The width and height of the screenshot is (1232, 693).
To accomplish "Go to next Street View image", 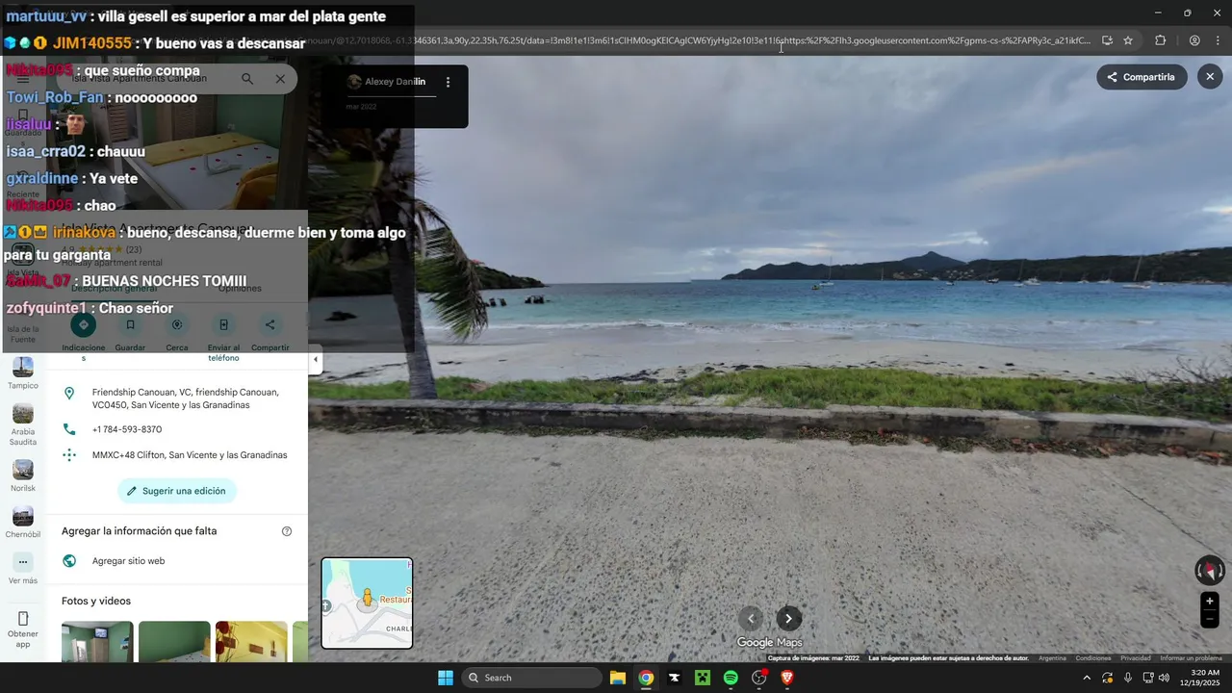I will pyautogui.click(x=789, y=619).
